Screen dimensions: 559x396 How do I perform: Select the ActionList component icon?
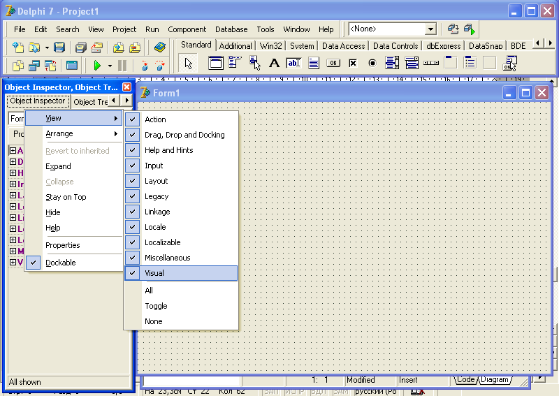click(509, 63)
